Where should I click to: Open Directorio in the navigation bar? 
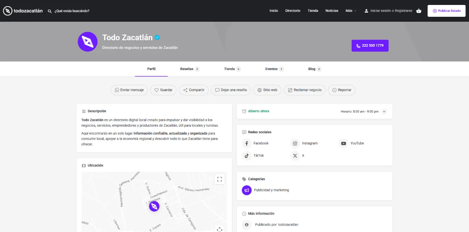pos(293,11)
